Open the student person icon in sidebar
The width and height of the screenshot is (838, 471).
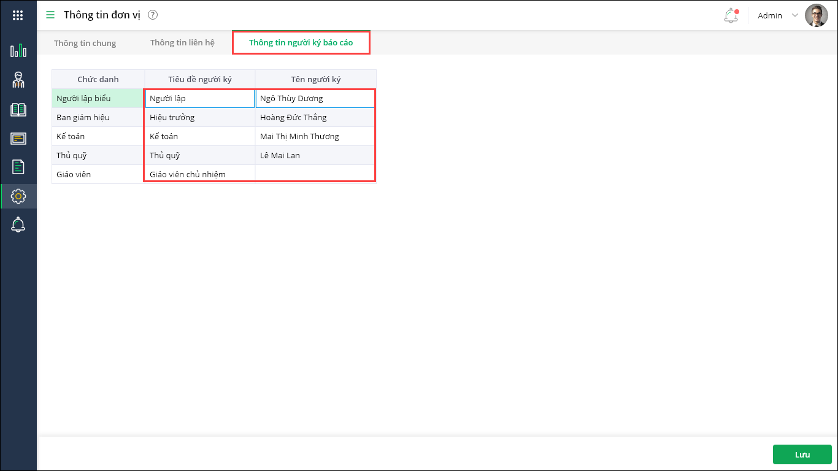18,80
